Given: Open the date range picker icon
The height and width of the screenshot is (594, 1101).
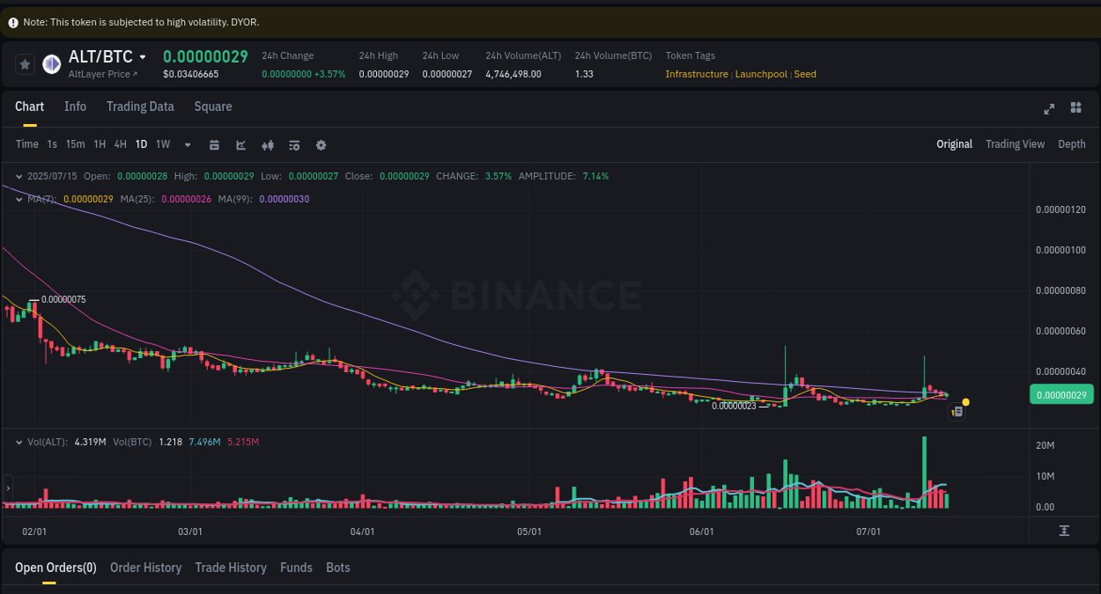Looking at the screenshot, I should pos(214,144).
